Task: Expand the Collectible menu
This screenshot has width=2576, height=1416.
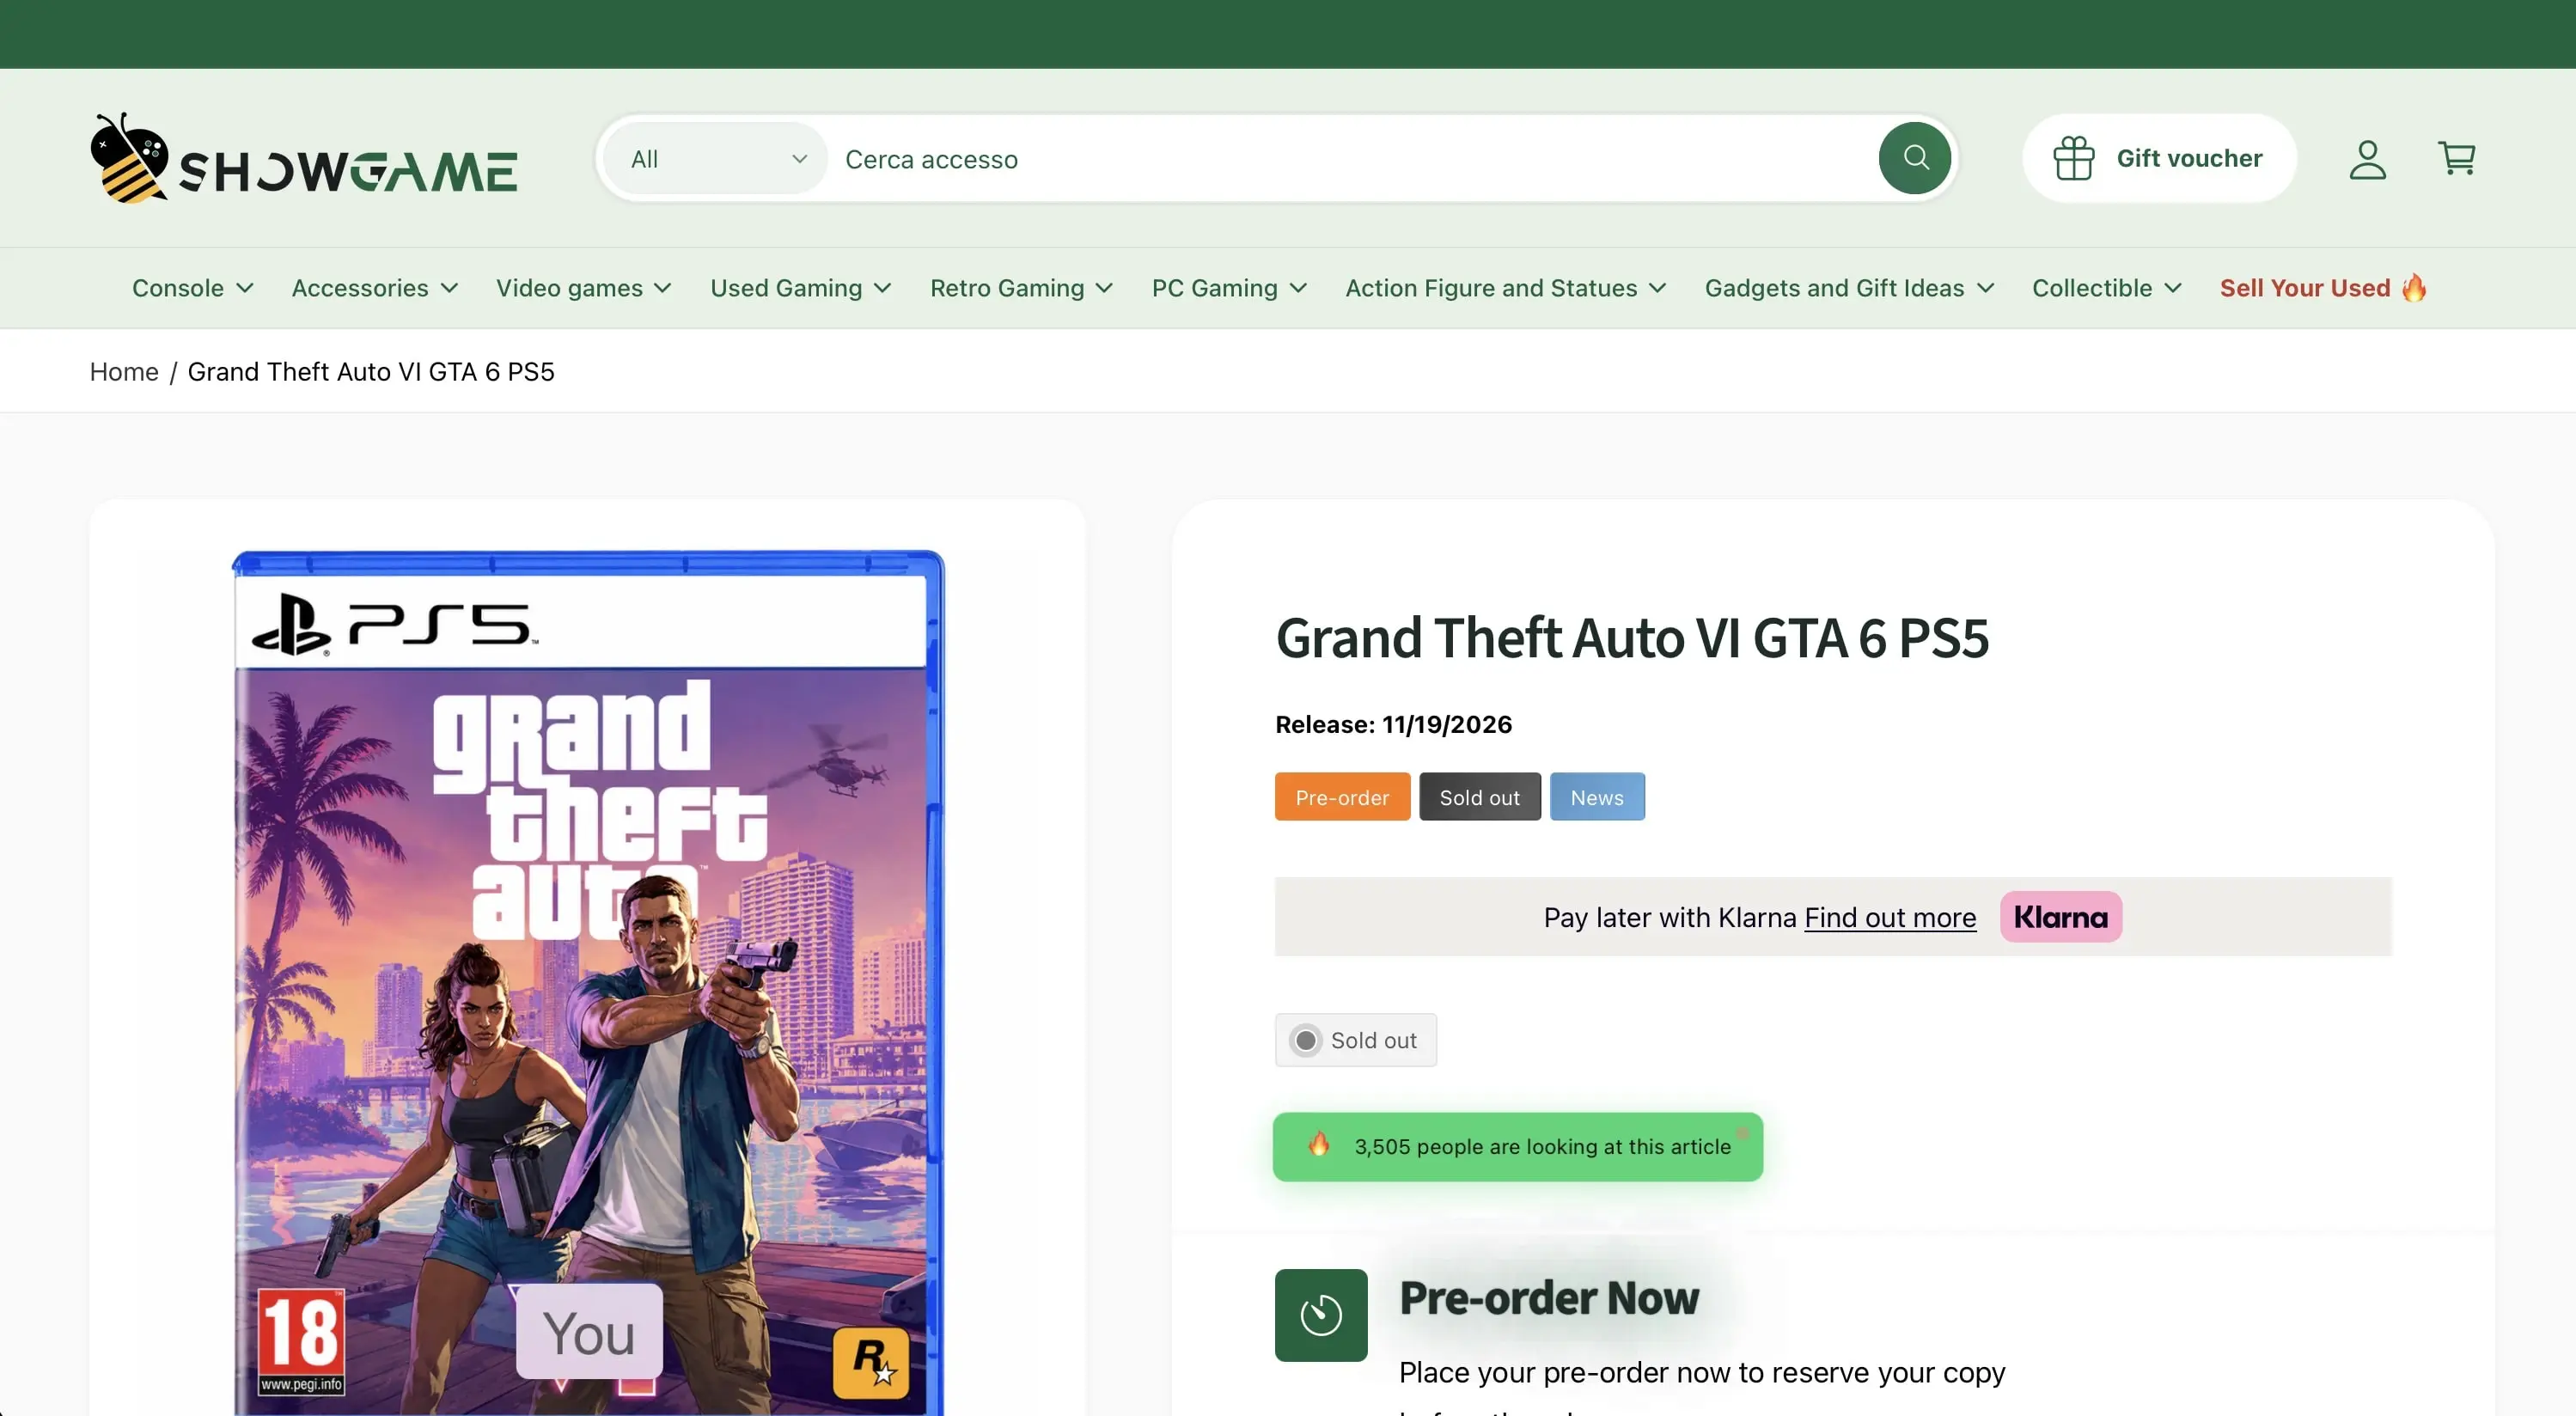Action: click(x=2106, y=288)
